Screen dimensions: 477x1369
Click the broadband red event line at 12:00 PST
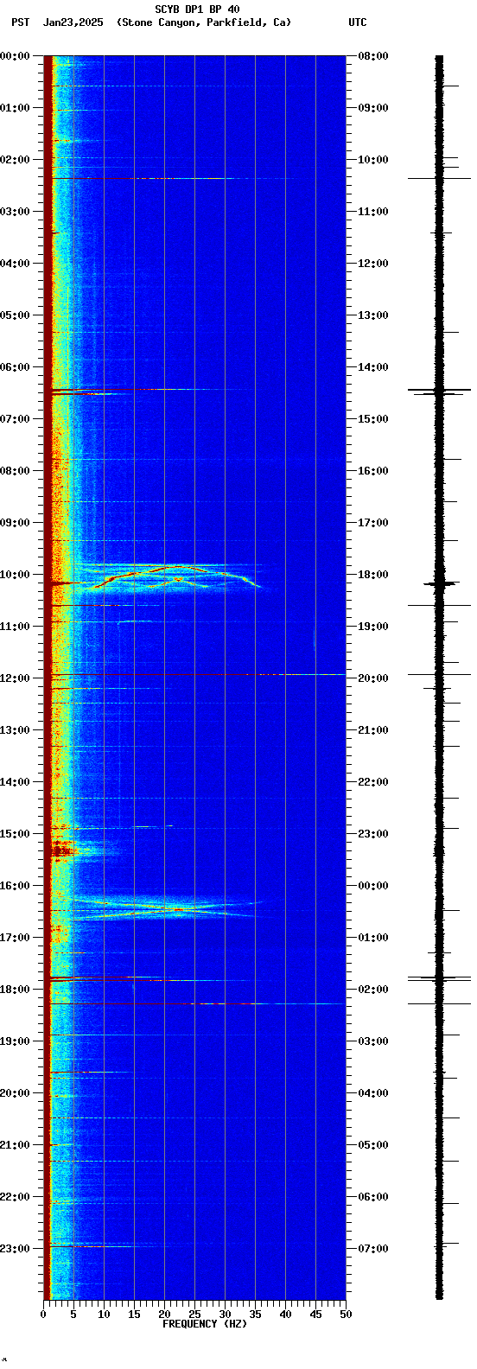coord(197,674)
